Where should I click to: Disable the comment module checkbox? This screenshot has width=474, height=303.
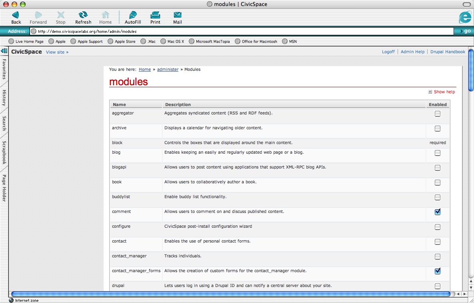[x=438, y=212]
